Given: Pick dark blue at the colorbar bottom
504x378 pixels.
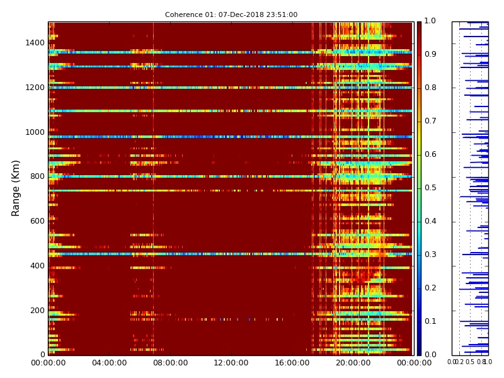Looking at the screenshot, I should pyautogui.click(x=419, y=350).
